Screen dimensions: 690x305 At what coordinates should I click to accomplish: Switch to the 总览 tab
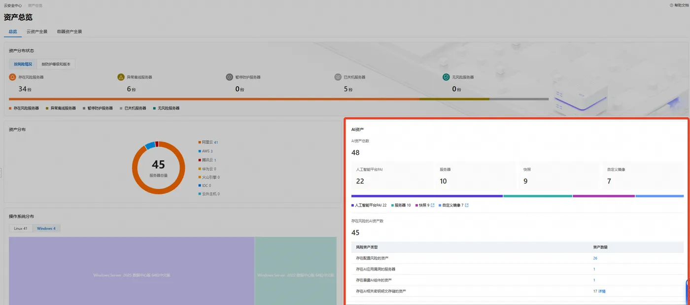13,31
